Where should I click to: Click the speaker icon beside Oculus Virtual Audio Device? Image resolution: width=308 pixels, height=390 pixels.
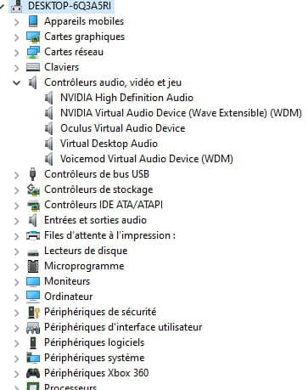(x=49, y=128)
